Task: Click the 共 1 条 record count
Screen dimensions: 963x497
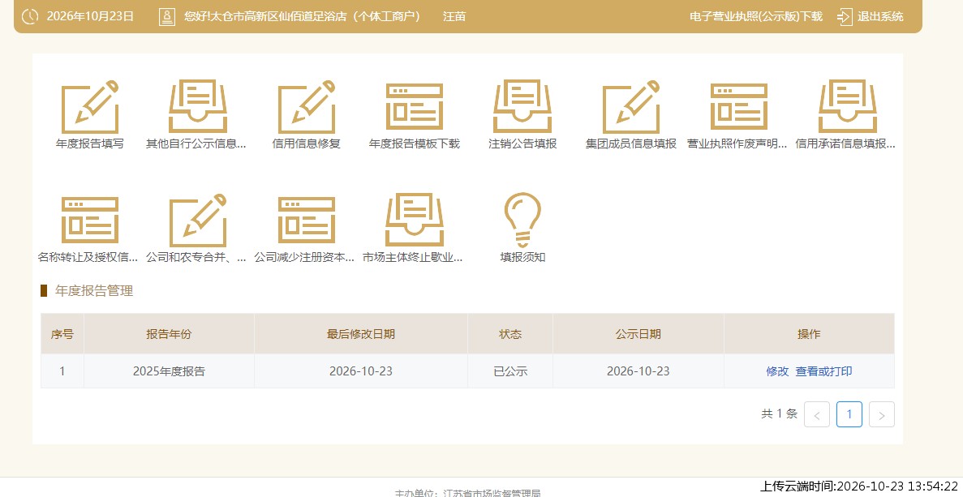Action: tap(780, 414)
